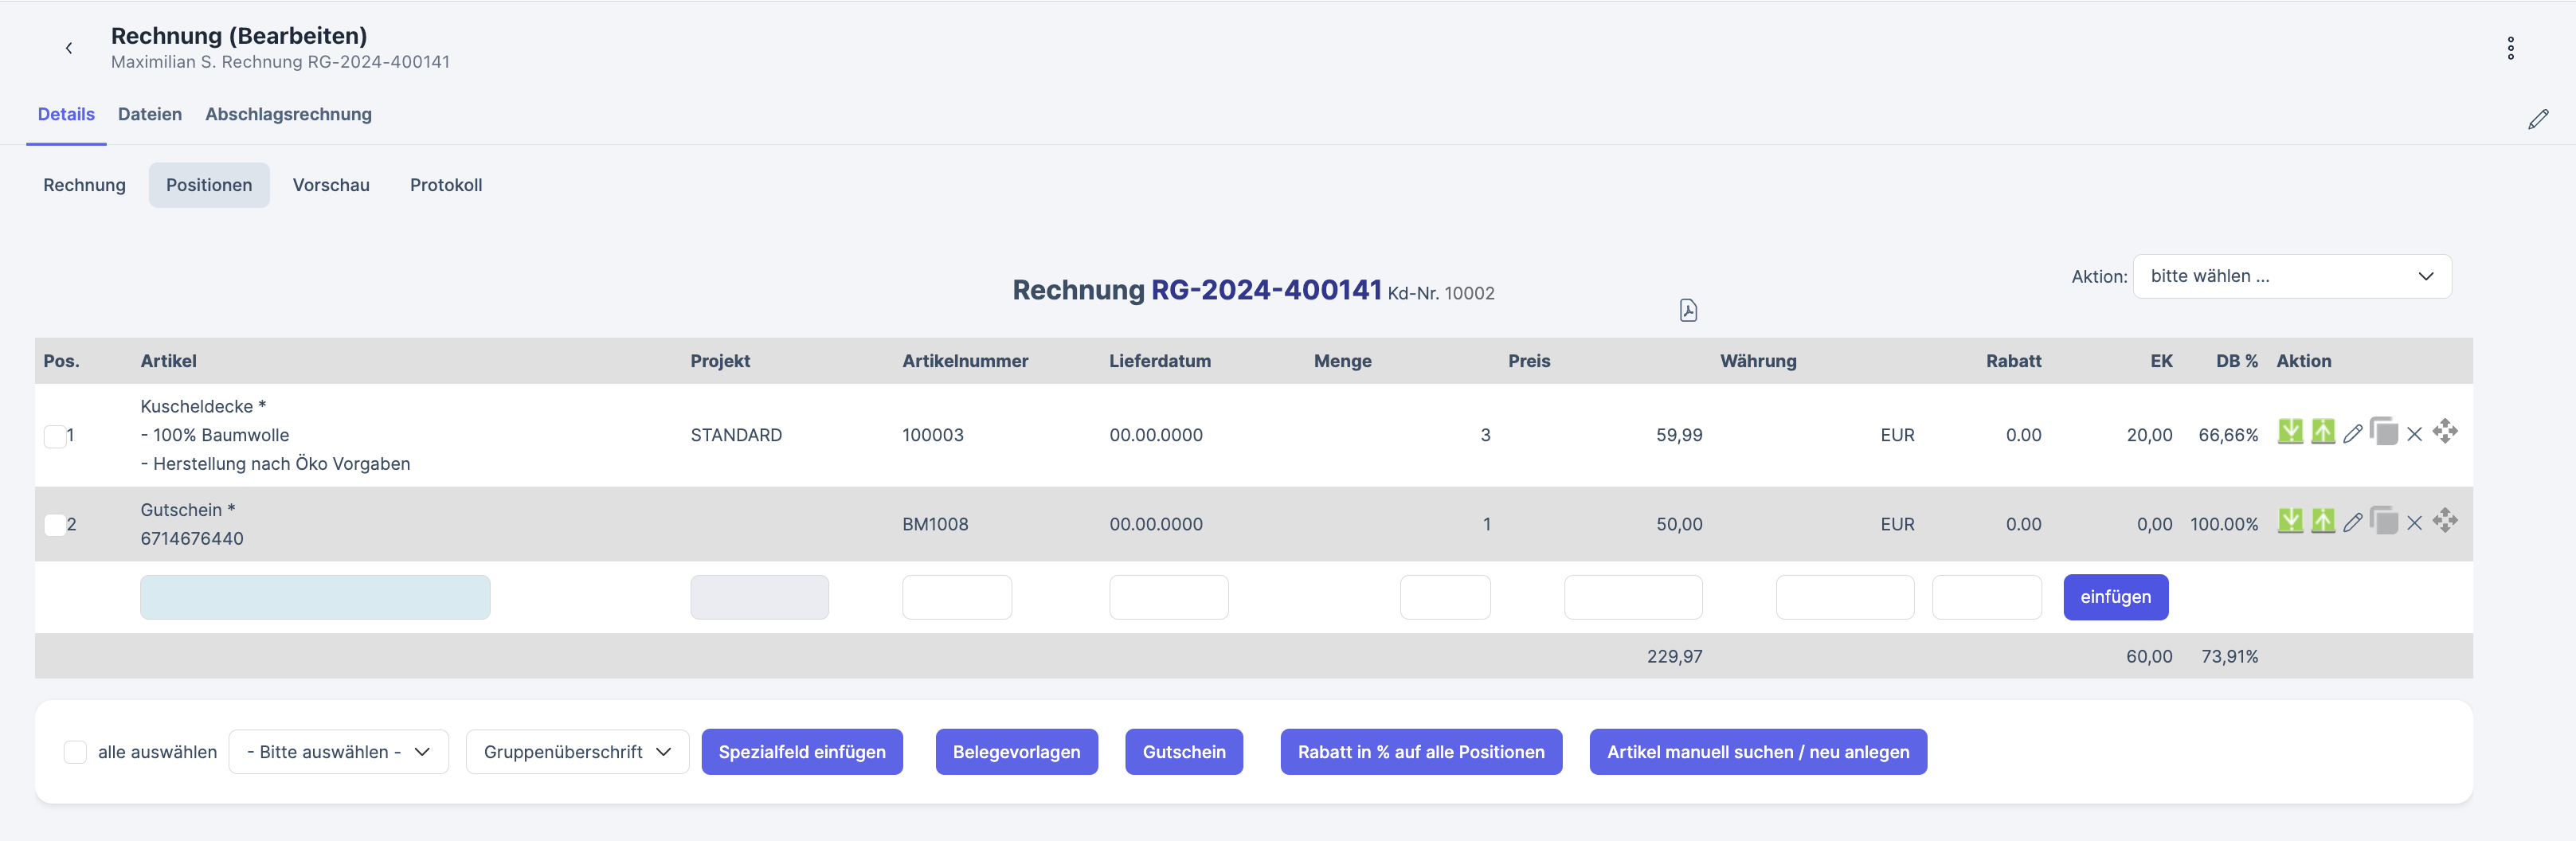Image resolution: width=2576 pixels, height=841 pixels.
Task: Open the Vorschau sub-tab
Action: [330, 185]
